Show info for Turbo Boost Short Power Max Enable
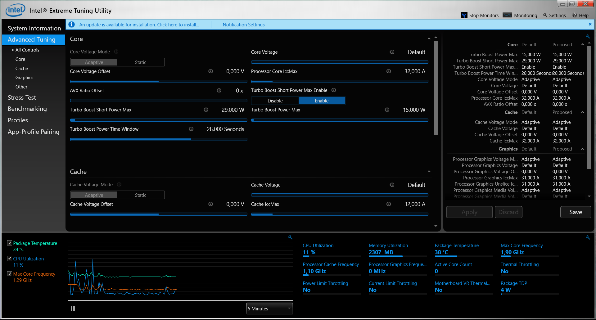Screen dimensions: 596x320 coord(334,90)
